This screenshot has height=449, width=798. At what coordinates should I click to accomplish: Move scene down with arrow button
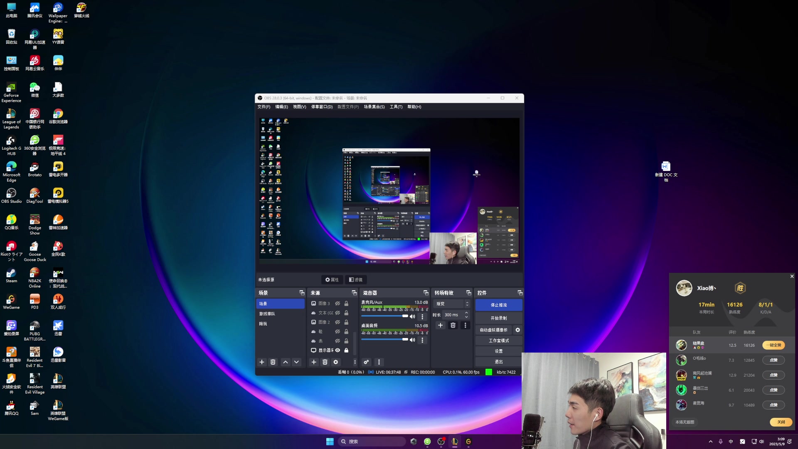point(296,362)
